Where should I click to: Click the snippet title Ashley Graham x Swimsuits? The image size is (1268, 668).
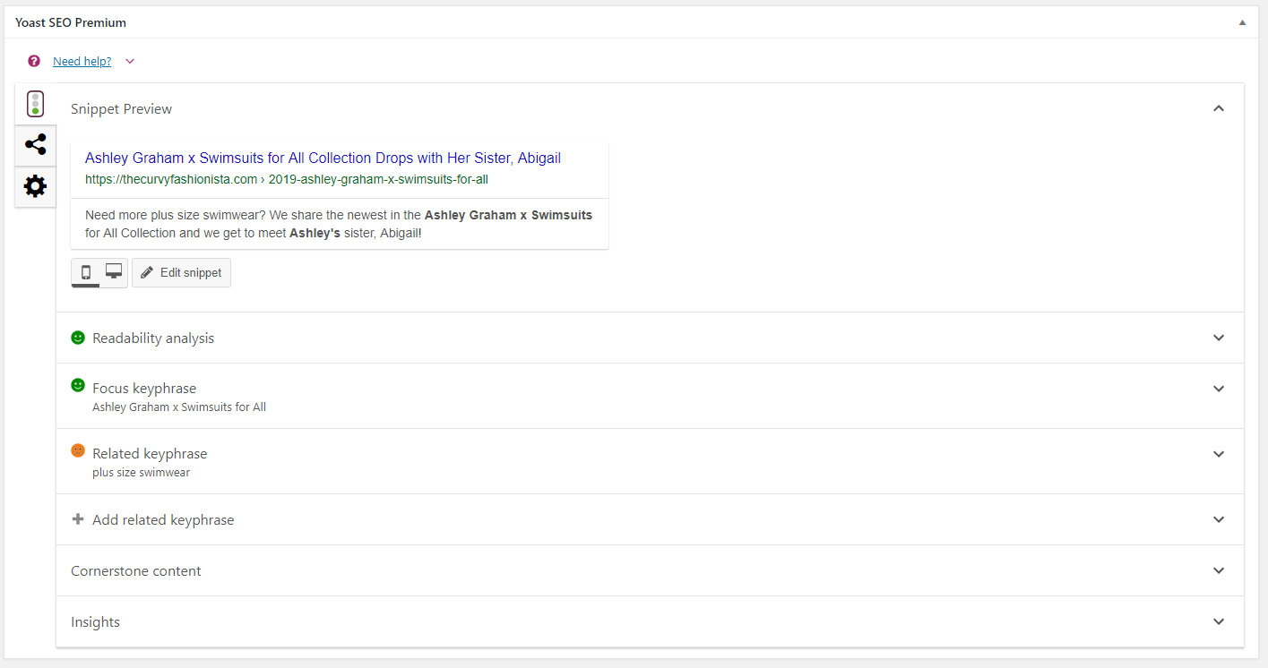323,158
